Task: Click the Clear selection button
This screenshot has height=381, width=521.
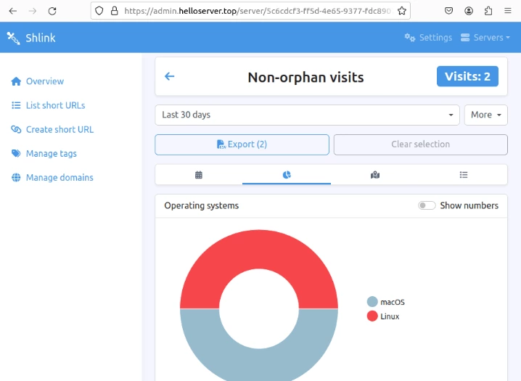Action: [x=421, y=144]
